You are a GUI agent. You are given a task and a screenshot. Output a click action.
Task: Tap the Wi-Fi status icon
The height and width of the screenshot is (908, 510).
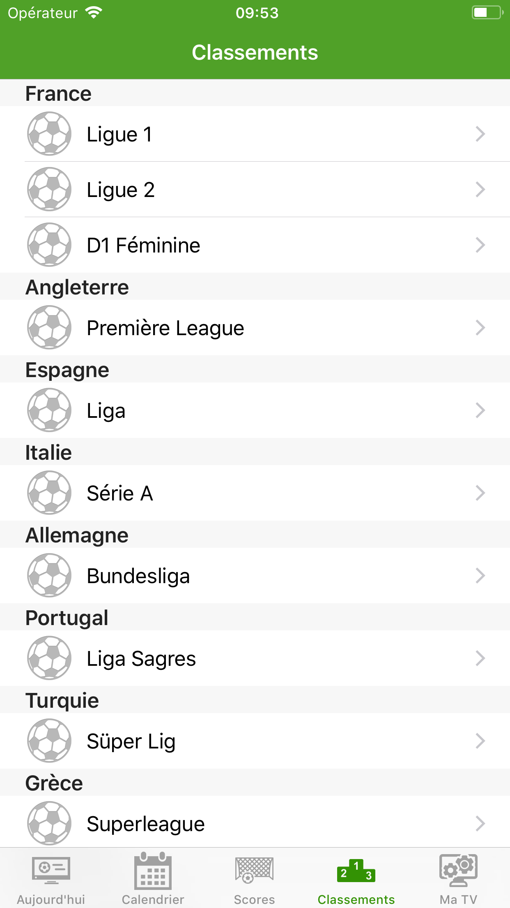tap(94, 13)
